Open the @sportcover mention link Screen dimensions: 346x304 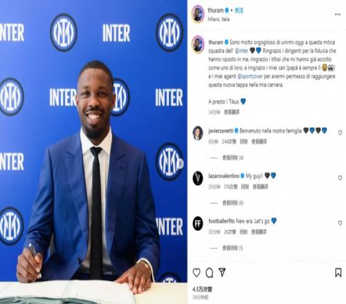(250, 76)
